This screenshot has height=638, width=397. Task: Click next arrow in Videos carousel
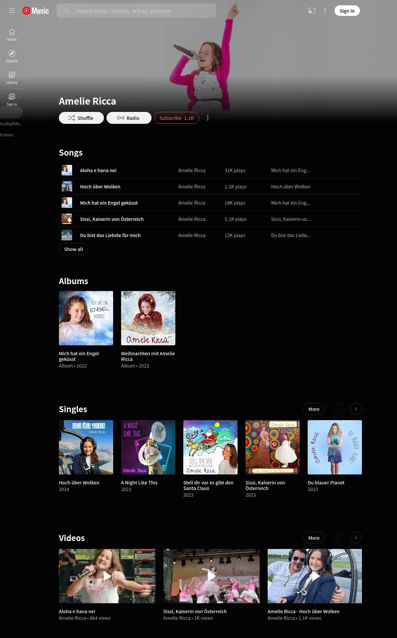(x=356, y=538)
